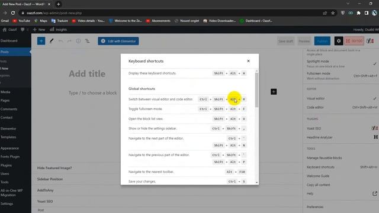The image size is (379, 213).
Task: Click the dialog scrollbar down arrow
Action: [256, 182]
